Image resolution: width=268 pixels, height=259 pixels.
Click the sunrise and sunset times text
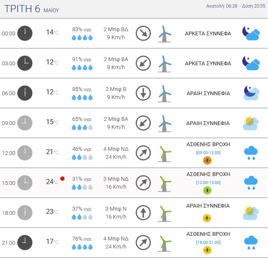pyautogui.click(x=236, y=6)
